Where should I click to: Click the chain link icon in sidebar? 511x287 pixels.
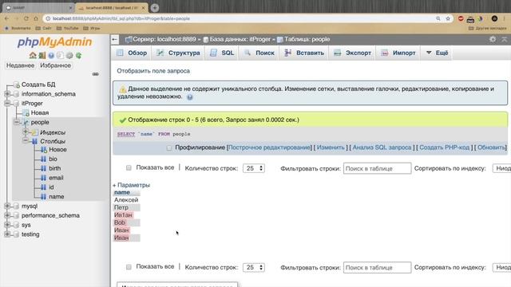click(x=95, y=74)
